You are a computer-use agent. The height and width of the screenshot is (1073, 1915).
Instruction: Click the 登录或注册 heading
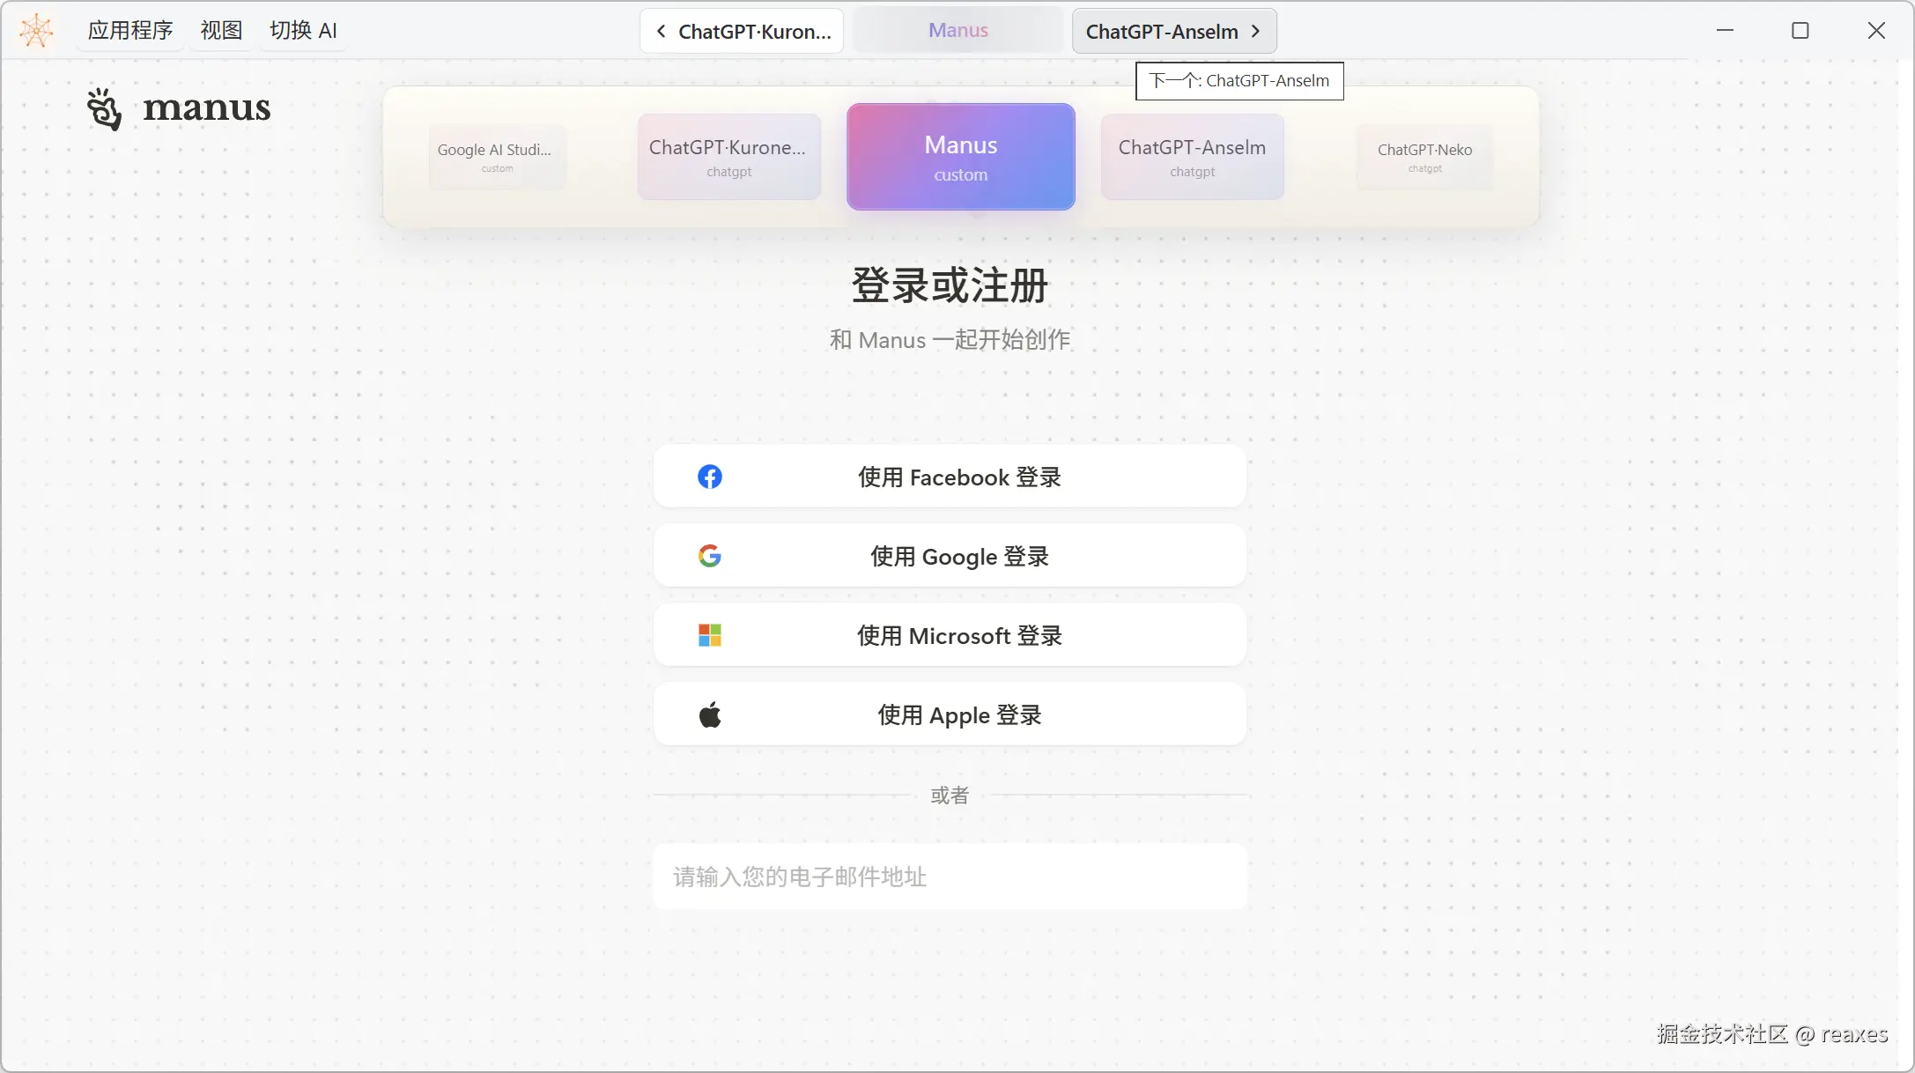[x=950, y=285]
